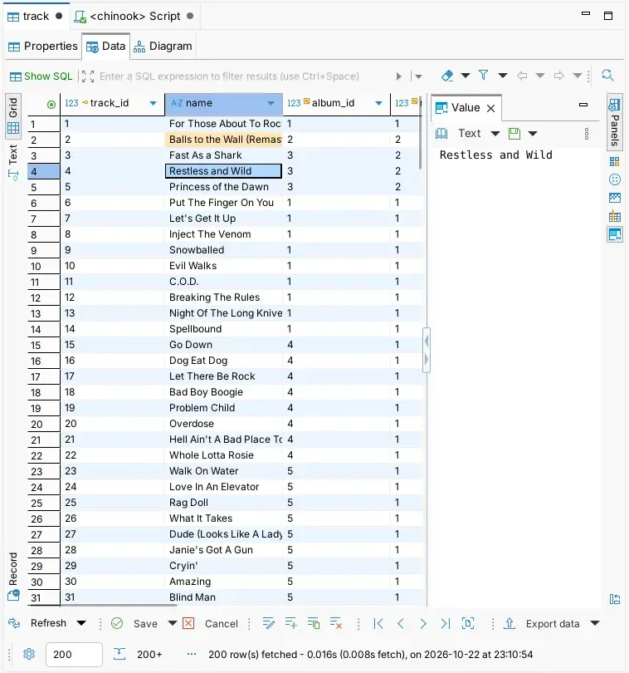Click the layout toggle icon at bottom right
The width and height of the screenshot is (629, 673).
[615, 599]
